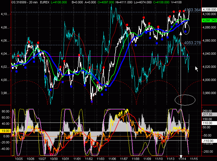The height and width of the screenshot is (161, 217).
Task: Click the lower level label 4053.278
Action: [192, 43]
